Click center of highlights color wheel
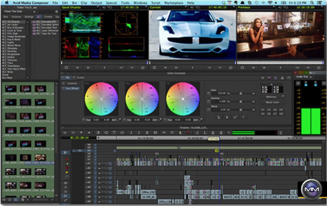The width and height of the screenshot is (327, 206). (183, 99)
